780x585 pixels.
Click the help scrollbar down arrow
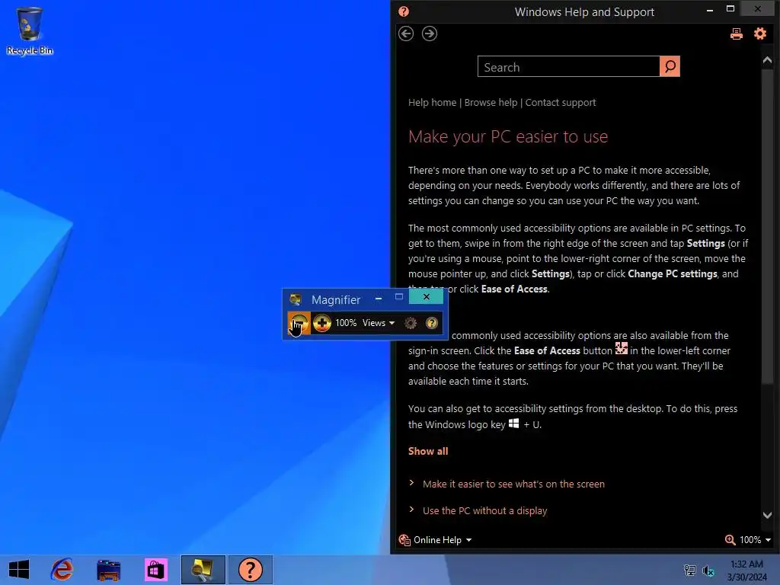click(x=767, y=516)
